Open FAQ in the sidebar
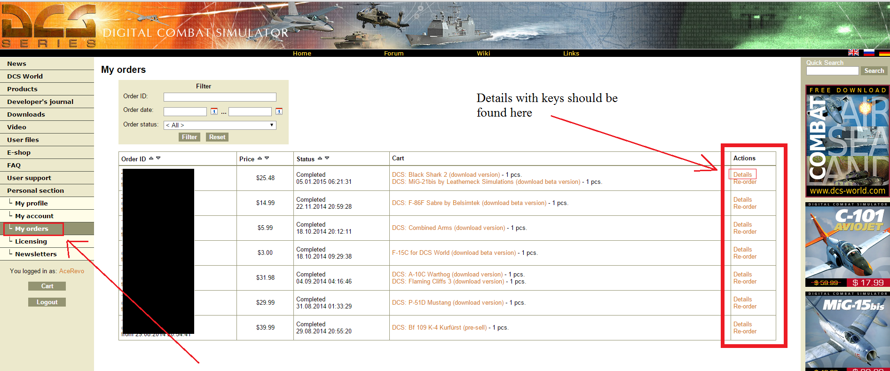The width and height of the screenshot is (890, 371). [x=47, y=165]
